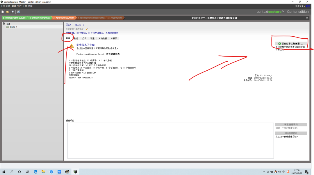This screenshot has width=314, height=175.
Task: Click the Sogou input tray icon
Action: click(288, 172)
